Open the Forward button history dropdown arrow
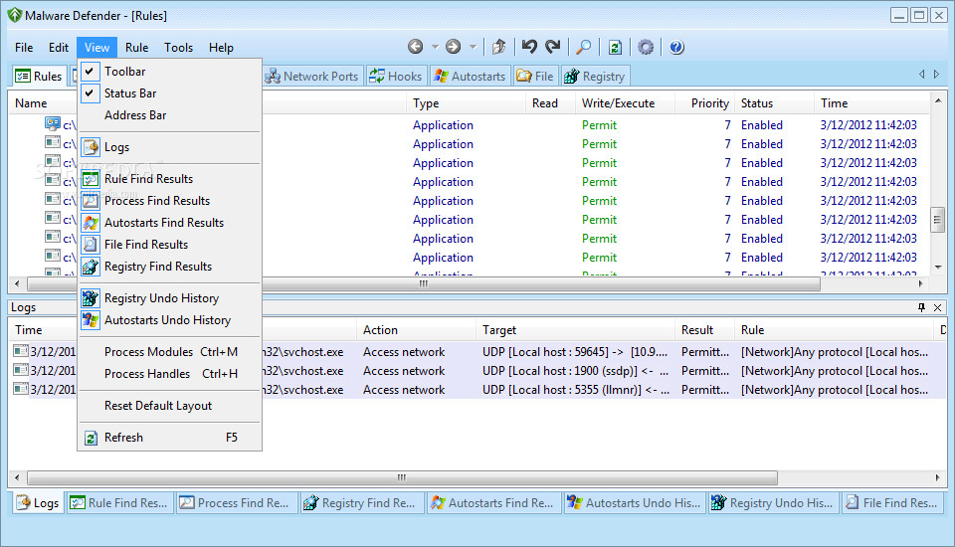 [x=473, y=47]
